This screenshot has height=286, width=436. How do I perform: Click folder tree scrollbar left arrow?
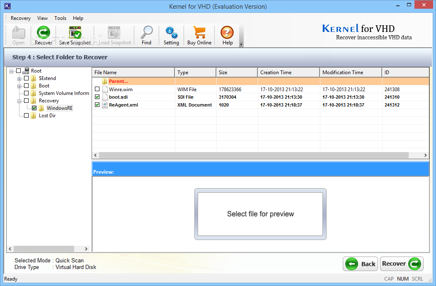tap(10, 249)
